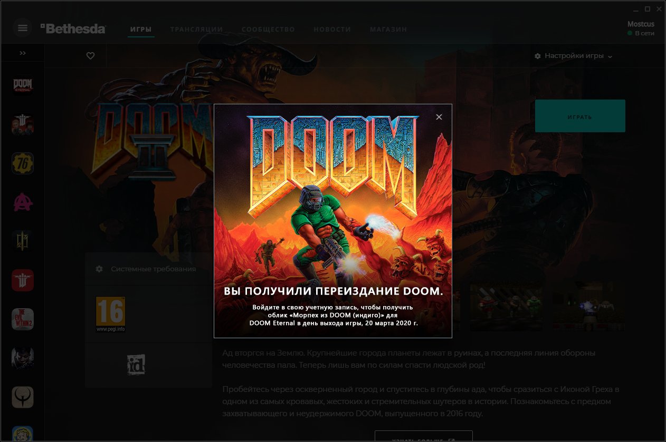Select The Evil Within 2 icon

click(23, 319)
